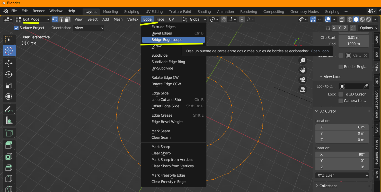381x192 pixels.
Task: Select the Add Cube tool
Action: coord(9,133)
